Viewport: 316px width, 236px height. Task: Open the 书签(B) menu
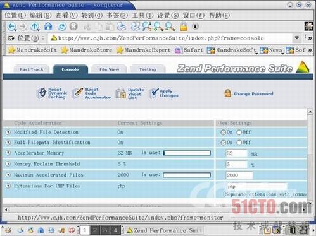[x=117, y=15]
